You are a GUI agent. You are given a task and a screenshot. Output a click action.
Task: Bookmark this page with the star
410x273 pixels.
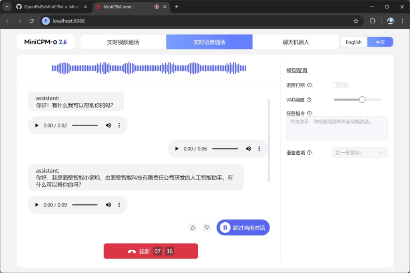356,21
